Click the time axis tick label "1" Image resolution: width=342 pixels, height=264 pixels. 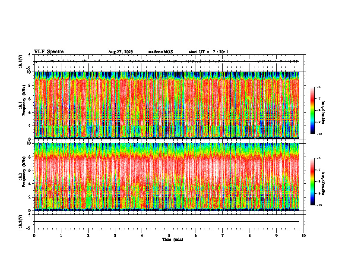(61, 236)
